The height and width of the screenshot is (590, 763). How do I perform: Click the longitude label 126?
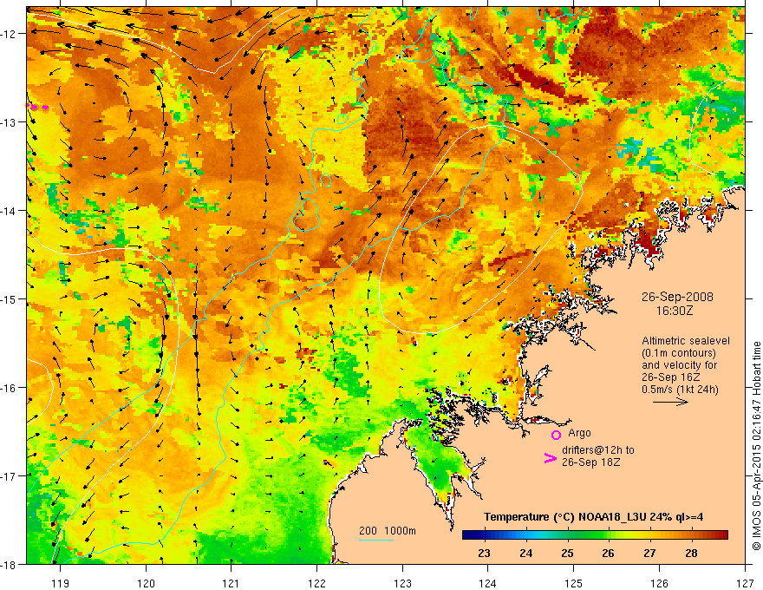coord(659,583)
